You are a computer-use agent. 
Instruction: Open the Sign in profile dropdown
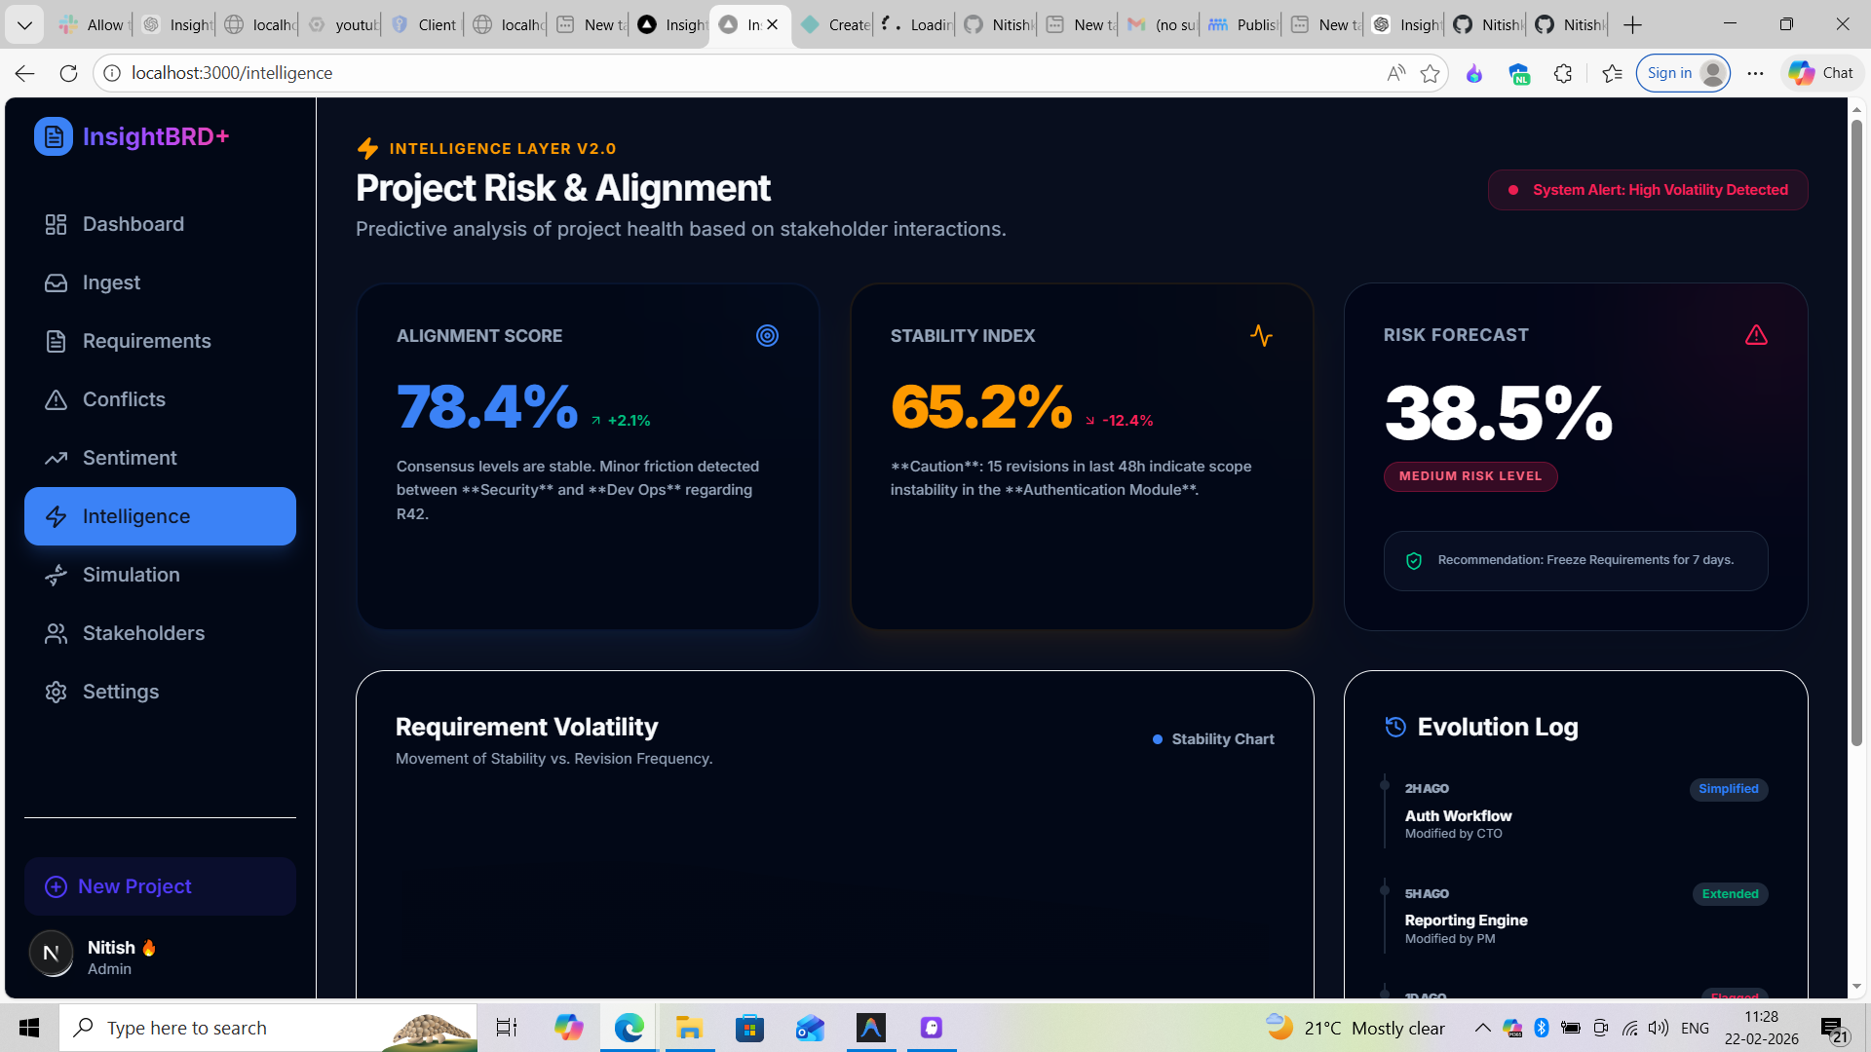[x=1683, y=72]
